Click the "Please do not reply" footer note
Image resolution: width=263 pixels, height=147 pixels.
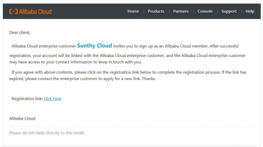[47, 133]
